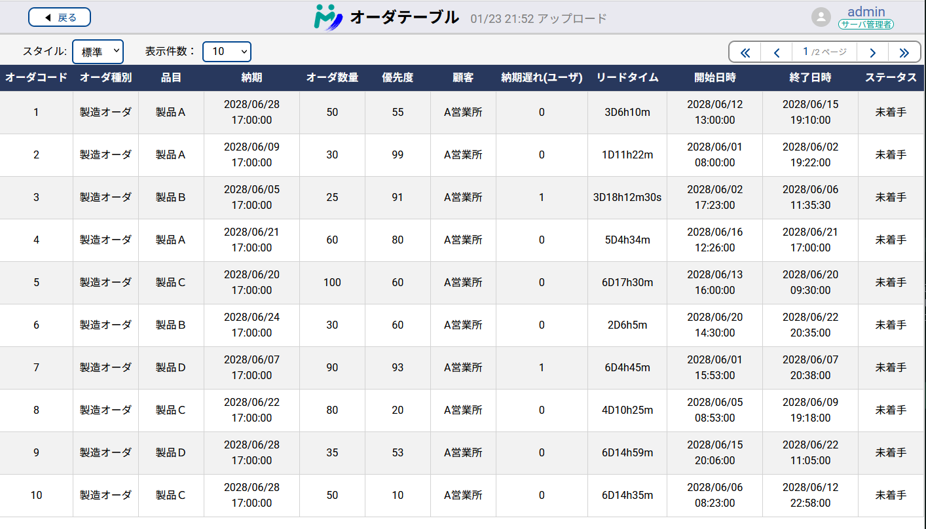926x529 pixels.
Task: Select the row for order code 3
Action: tap(36, 198)
